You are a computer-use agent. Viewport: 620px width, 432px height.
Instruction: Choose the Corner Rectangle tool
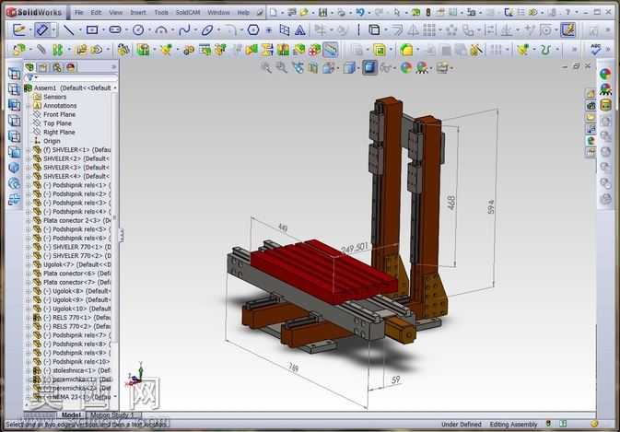[92, 30]
